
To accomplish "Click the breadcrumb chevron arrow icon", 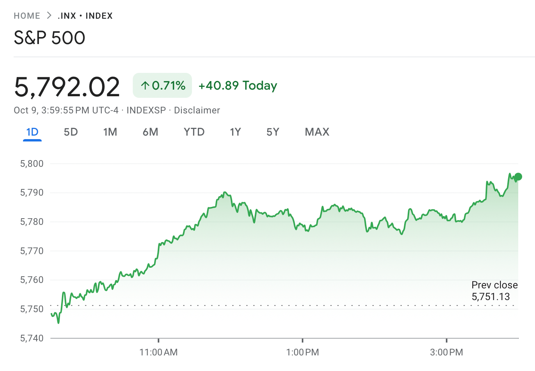I will click(49, 16).
